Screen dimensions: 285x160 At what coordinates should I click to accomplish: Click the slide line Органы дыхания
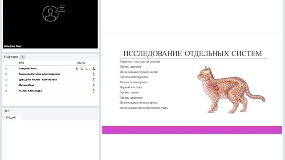(x=130, y=67)
